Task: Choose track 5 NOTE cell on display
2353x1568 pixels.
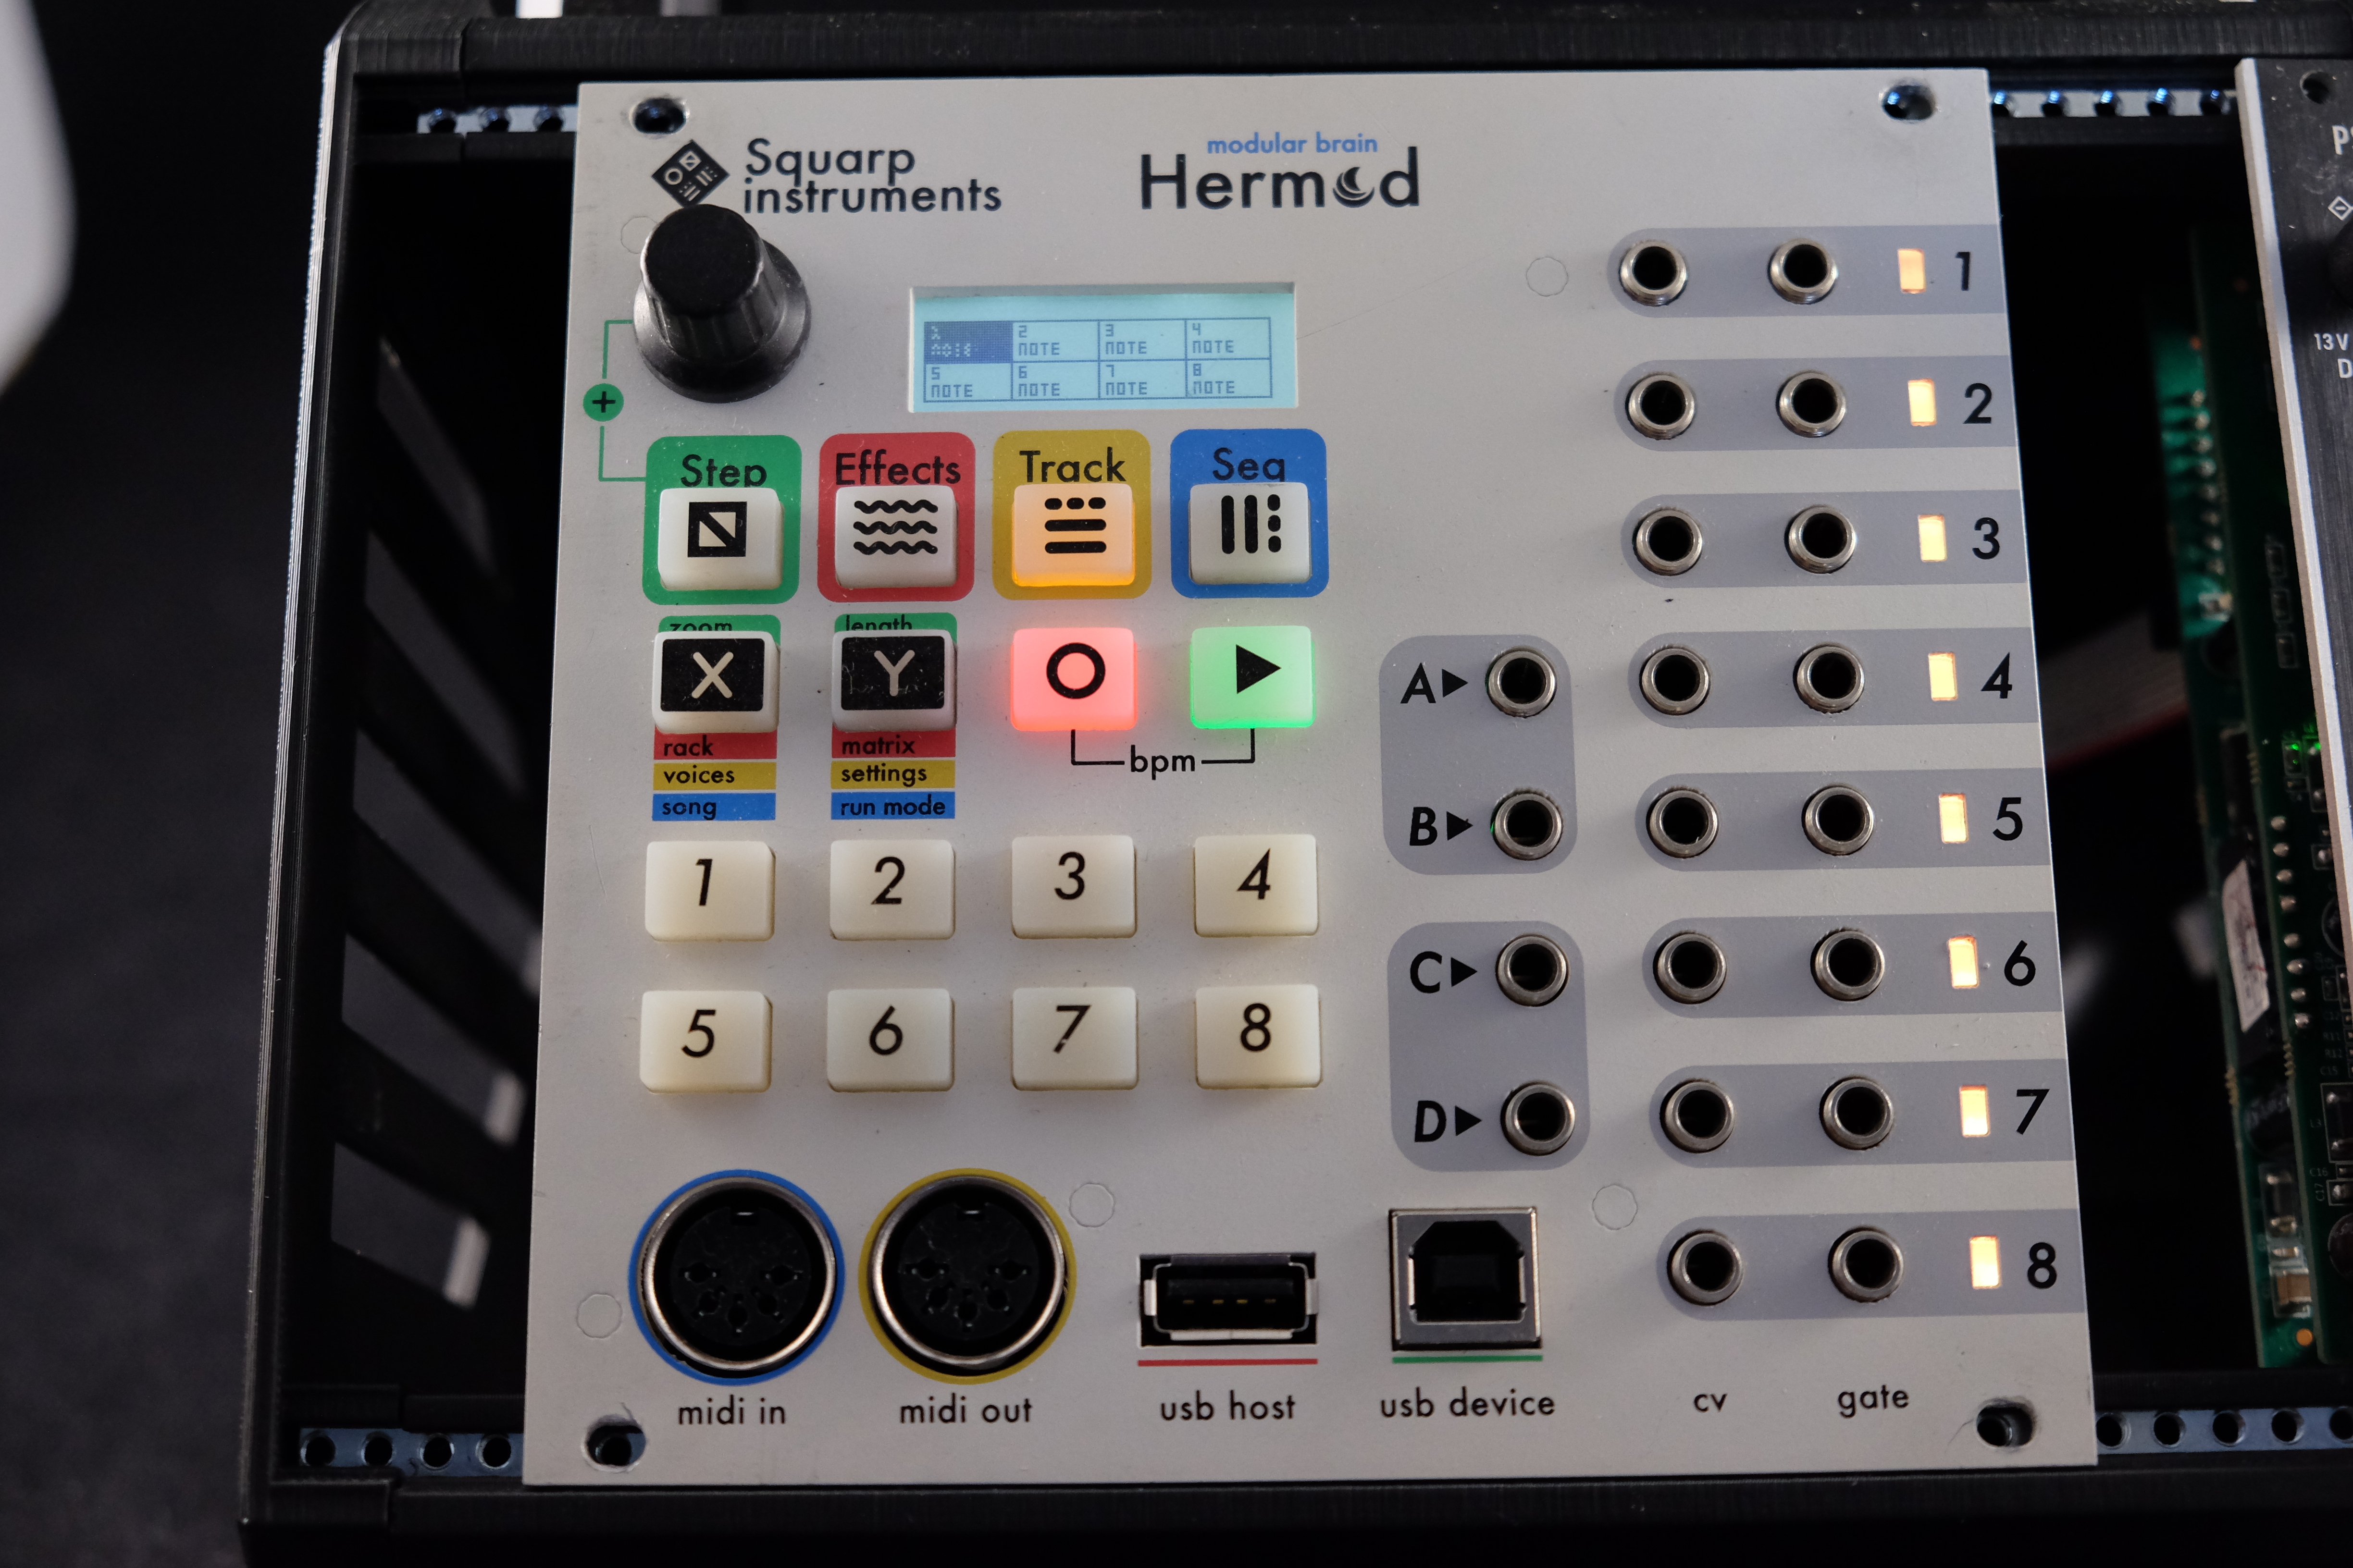Action: point(967,382)
